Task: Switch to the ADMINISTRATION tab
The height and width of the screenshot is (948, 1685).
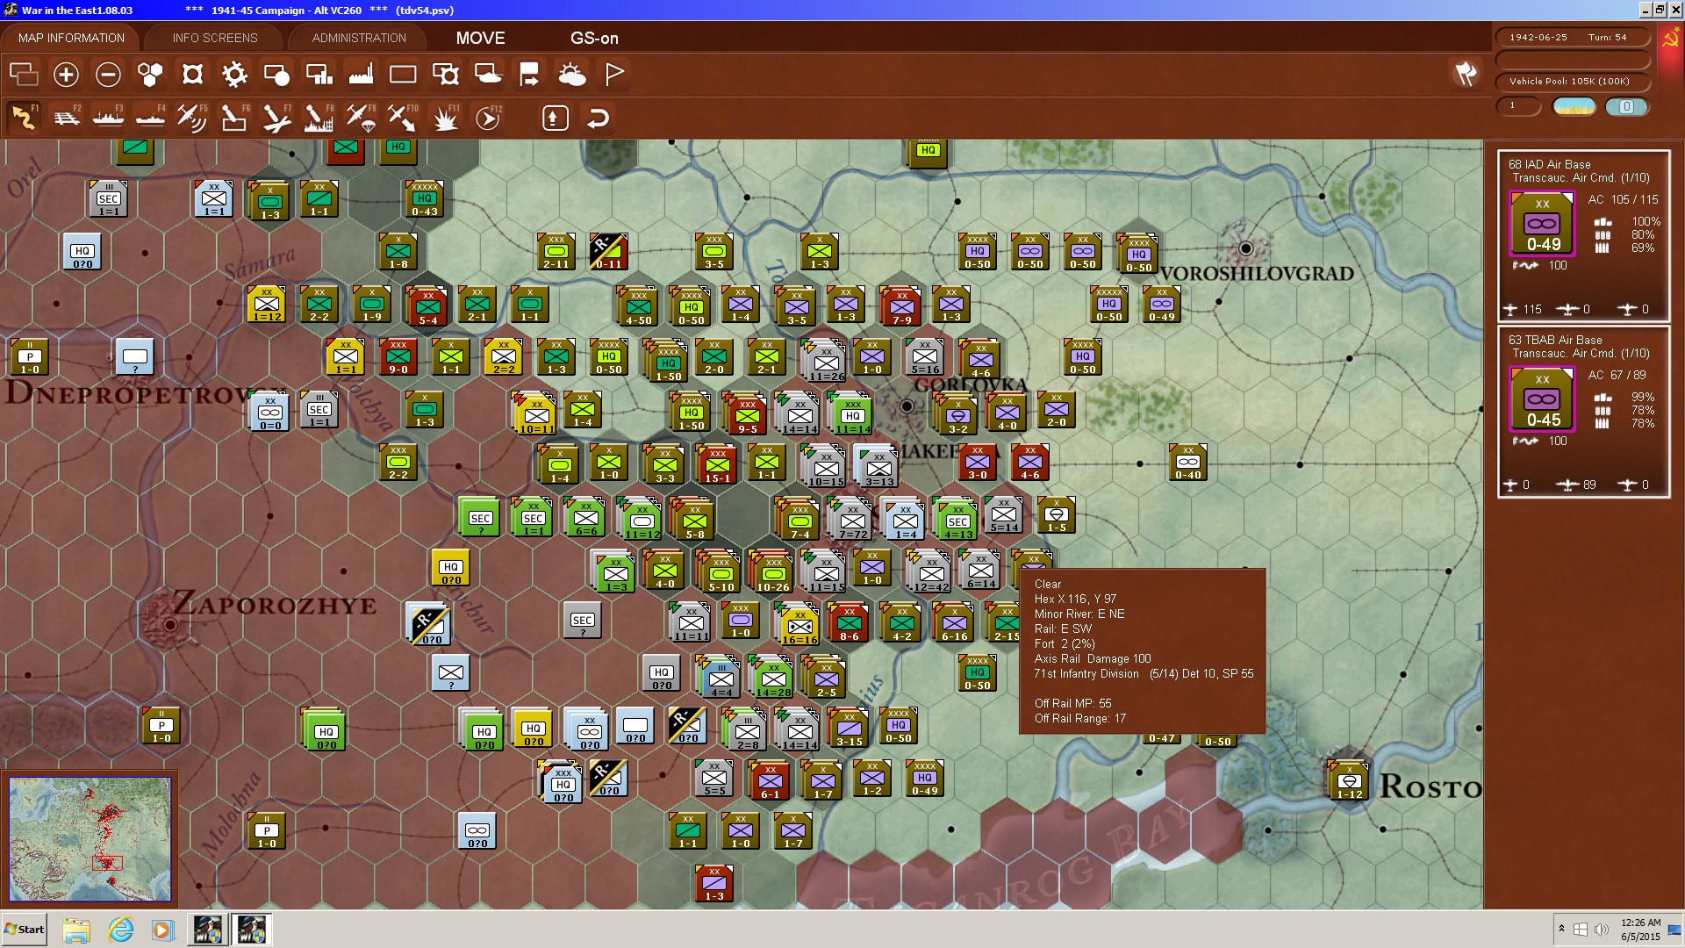Action: [359, 38]
